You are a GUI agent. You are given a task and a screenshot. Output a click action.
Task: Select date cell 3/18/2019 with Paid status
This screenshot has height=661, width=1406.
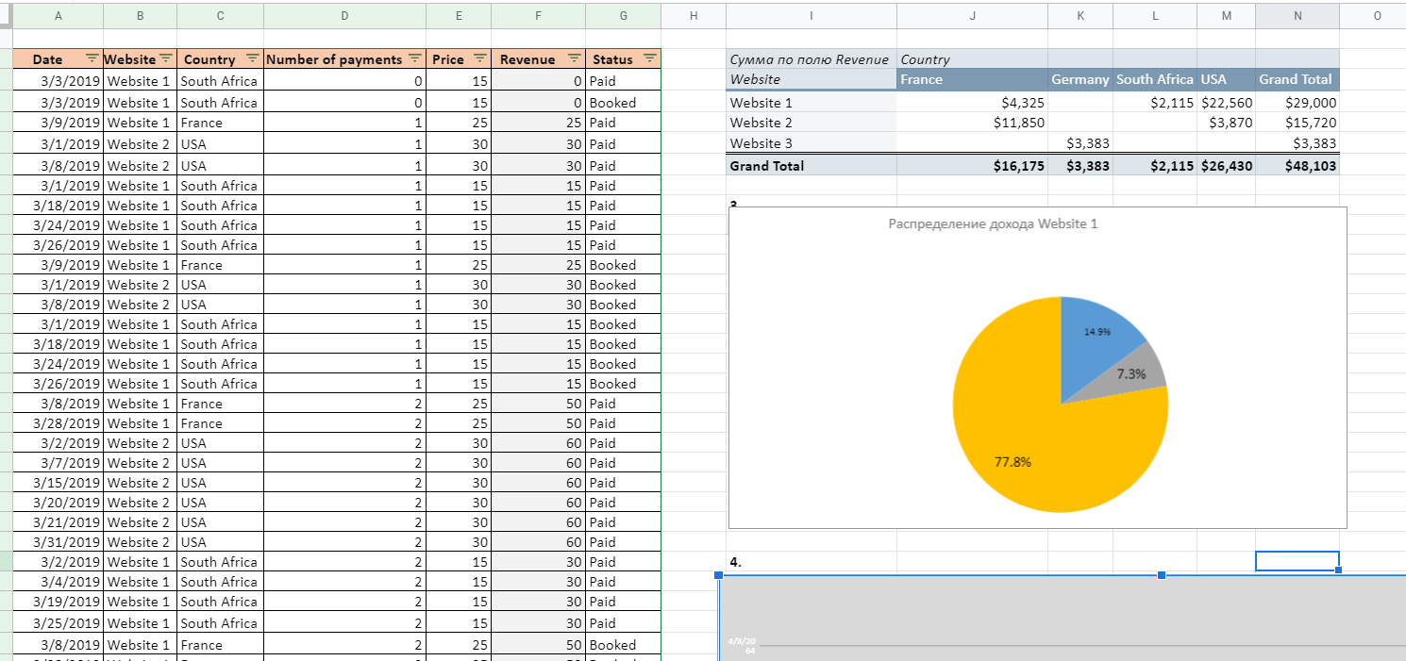59,206
